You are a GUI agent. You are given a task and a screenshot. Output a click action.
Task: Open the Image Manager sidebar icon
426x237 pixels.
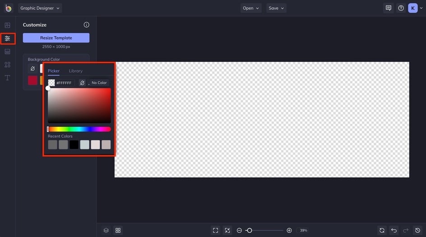coord(7,25)
